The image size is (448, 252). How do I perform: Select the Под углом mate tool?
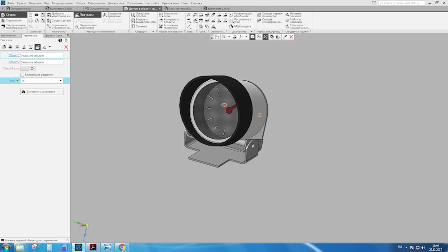click(87, 14)
